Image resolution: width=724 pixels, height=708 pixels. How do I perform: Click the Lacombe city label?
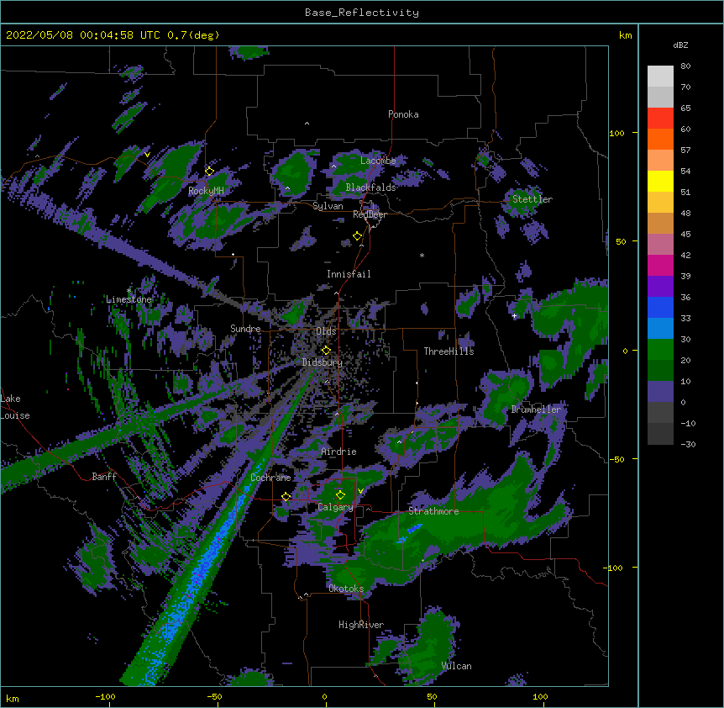378,161
